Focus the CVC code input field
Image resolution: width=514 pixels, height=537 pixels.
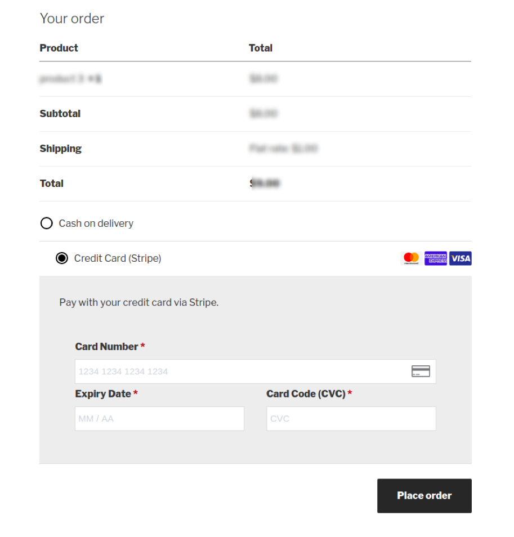pyautogui.click(x=351, y=419)
